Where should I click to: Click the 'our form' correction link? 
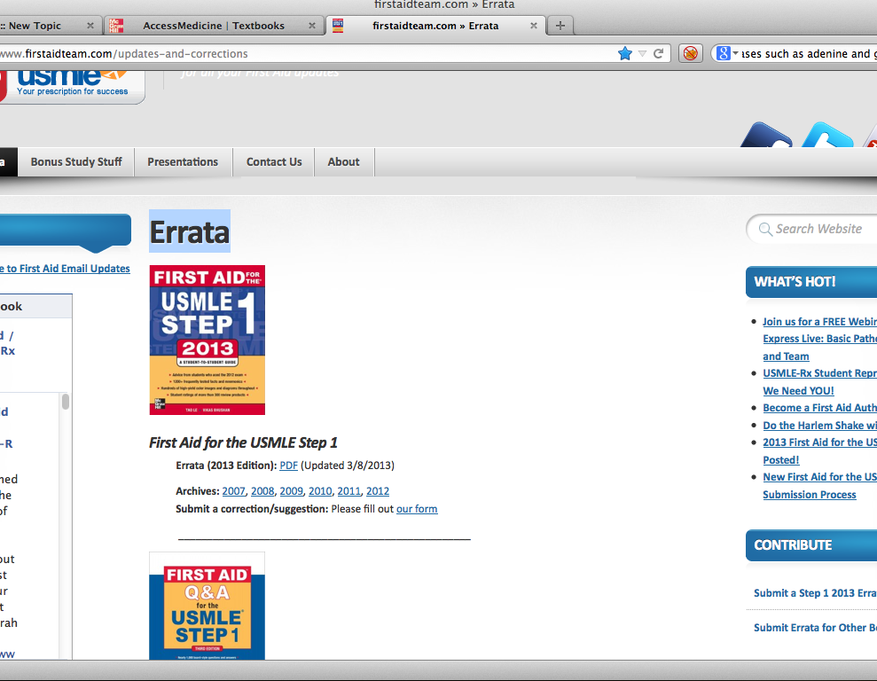coord(417,509)
